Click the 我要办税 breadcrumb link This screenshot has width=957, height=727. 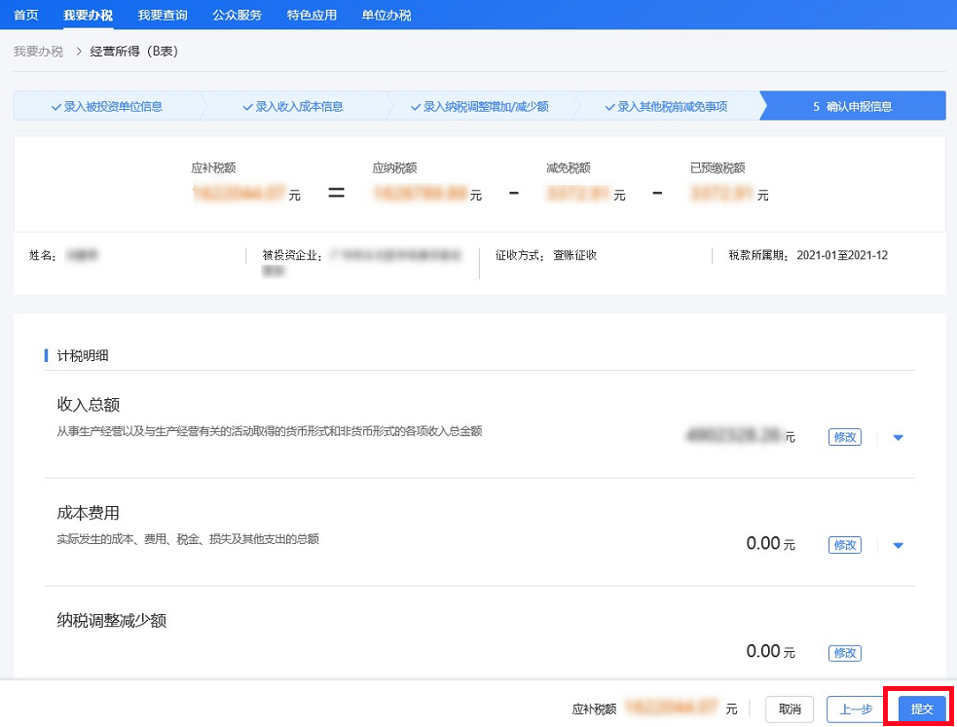point(38,51)
